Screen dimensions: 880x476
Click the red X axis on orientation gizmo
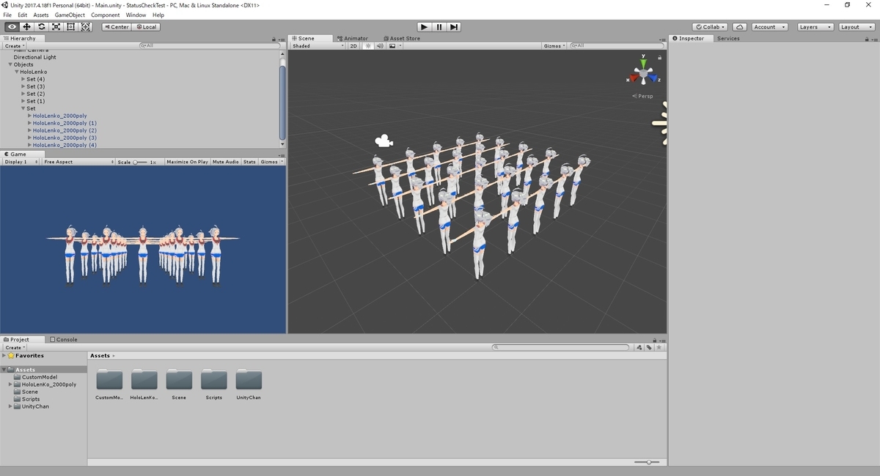pyautogui.click(x=634, y=77)
